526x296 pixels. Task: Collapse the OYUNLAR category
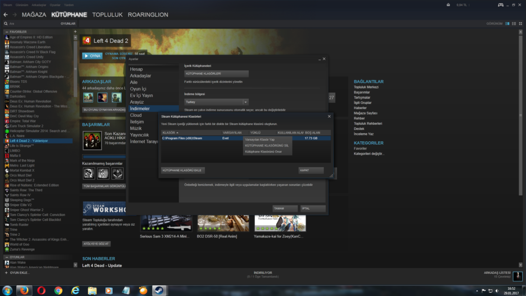(7, 257)
